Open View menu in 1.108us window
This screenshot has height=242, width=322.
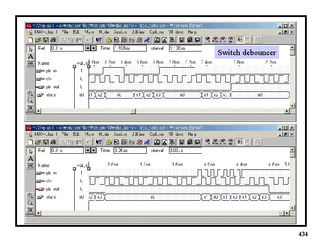[89, 32]
